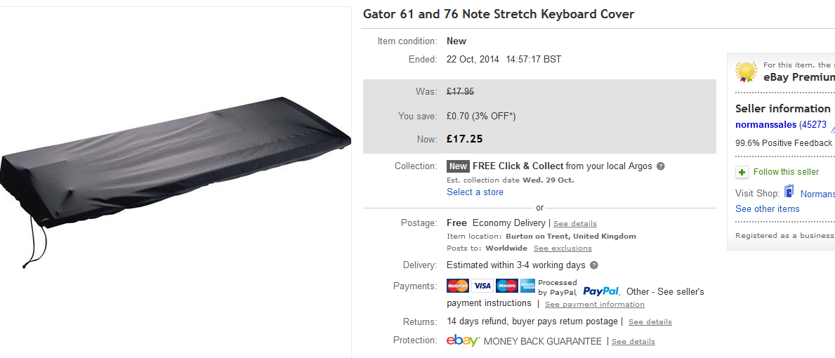Click the VISA payment icon
835x358 pixels.
tap(482, 286)
